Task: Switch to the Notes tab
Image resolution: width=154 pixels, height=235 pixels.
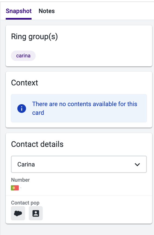Action: tap(47, 11)
